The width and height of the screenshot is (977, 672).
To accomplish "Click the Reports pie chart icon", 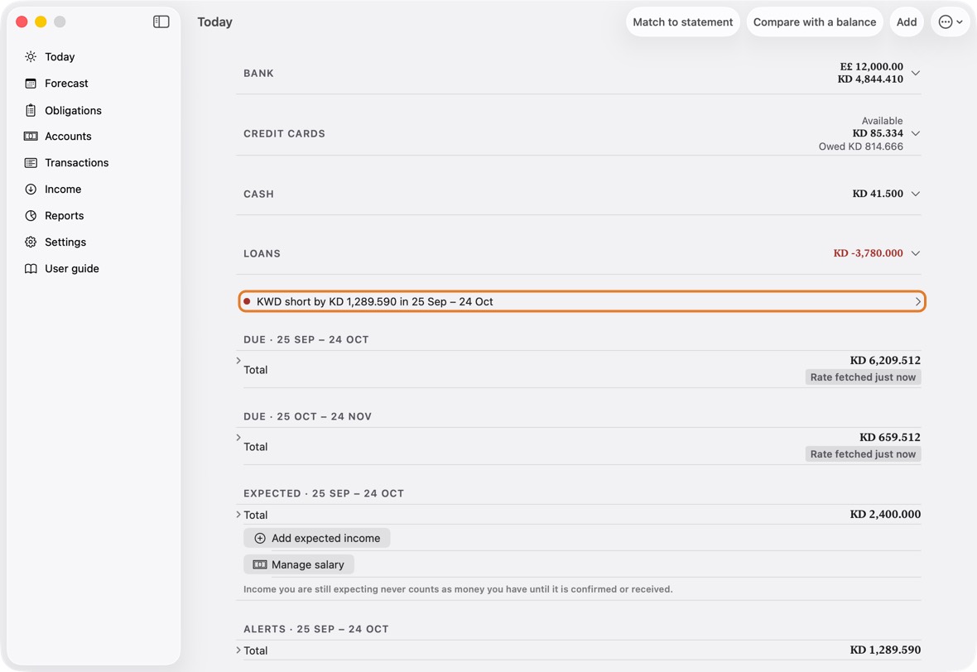I will coord(31,215).
